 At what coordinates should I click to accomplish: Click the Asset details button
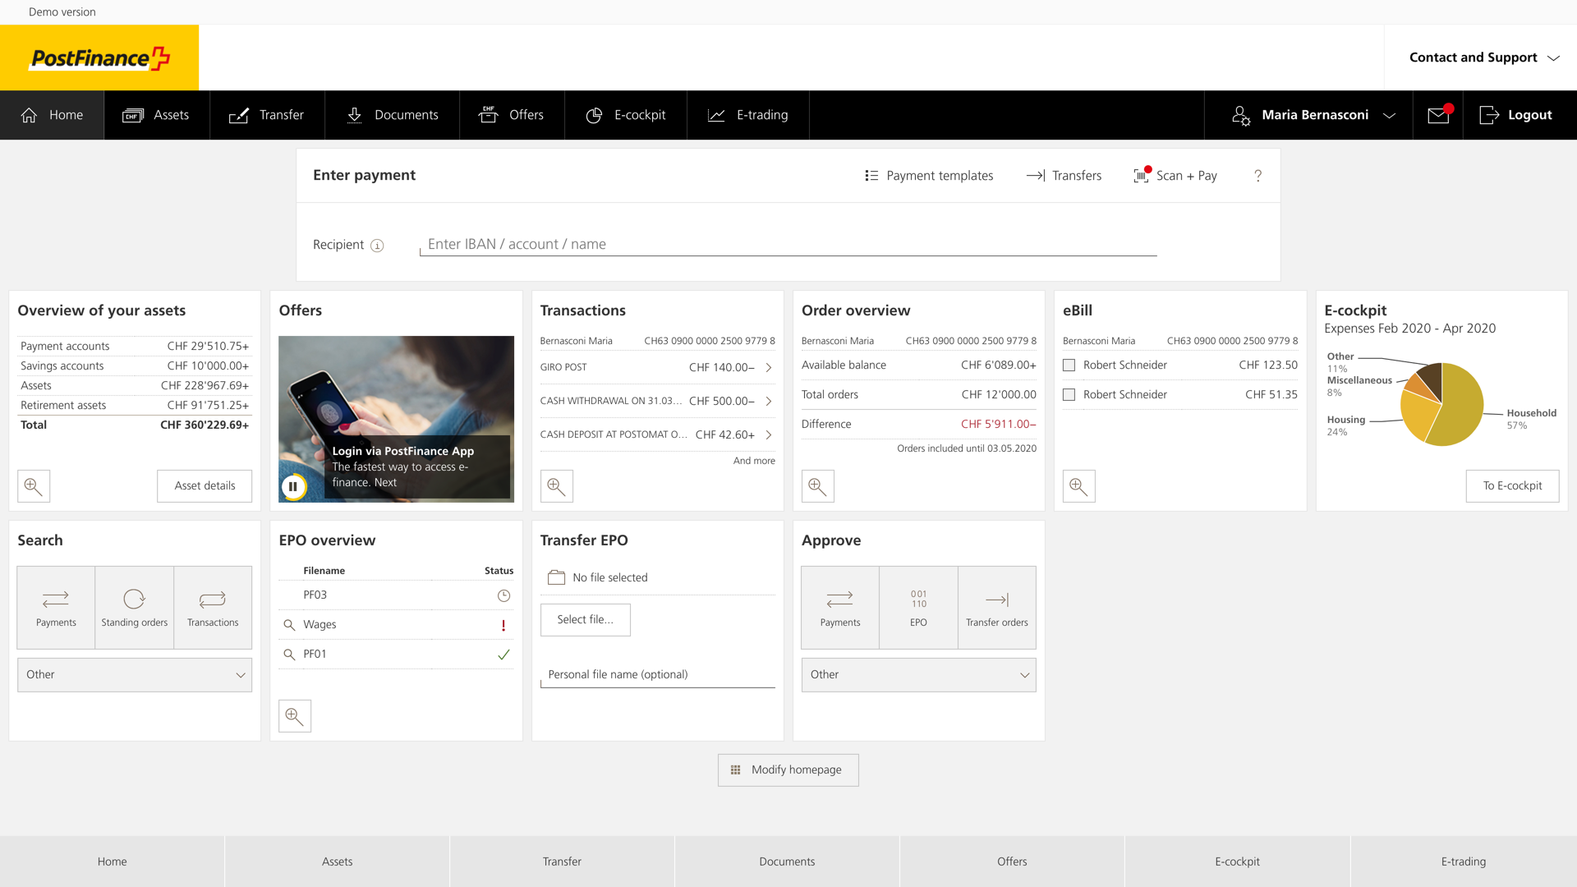pyautogui.click(x=205, y=486)
